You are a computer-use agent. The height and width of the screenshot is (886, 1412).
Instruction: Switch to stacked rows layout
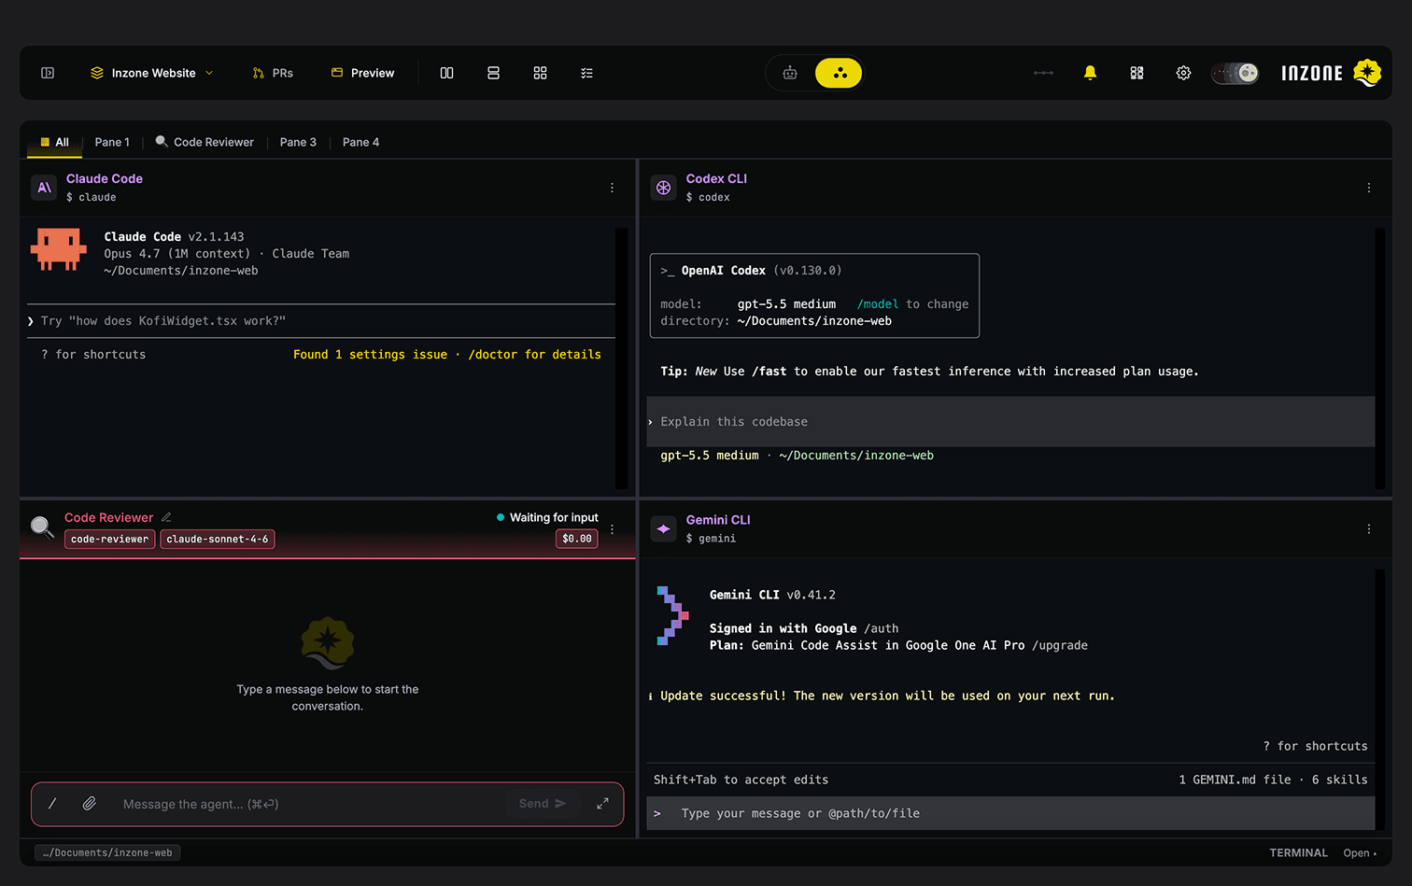[494, 73]
